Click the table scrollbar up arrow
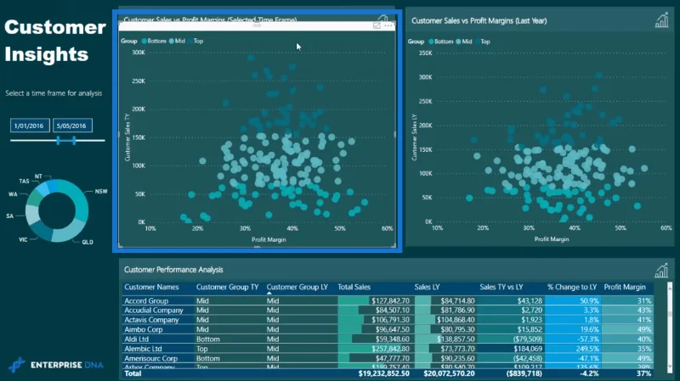Image resolution: width=680 pixels, height=381 pixels. (x=670, y=288)
